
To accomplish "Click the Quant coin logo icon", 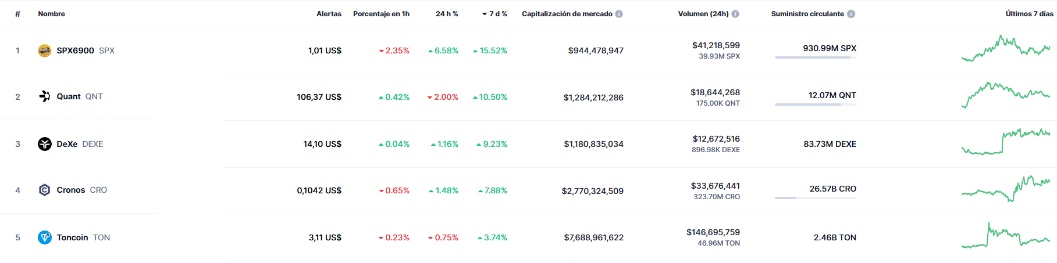I will point(44,96).
